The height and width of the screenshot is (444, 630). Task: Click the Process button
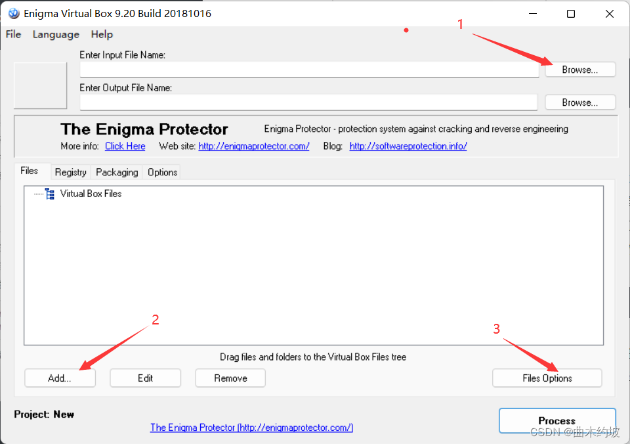pyautogui.click(x=557, y=420)
